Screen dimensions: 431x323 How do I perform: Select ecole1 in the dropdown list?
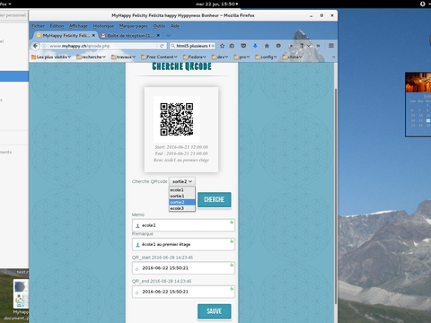pyautogui.click(x=182, y=190)
